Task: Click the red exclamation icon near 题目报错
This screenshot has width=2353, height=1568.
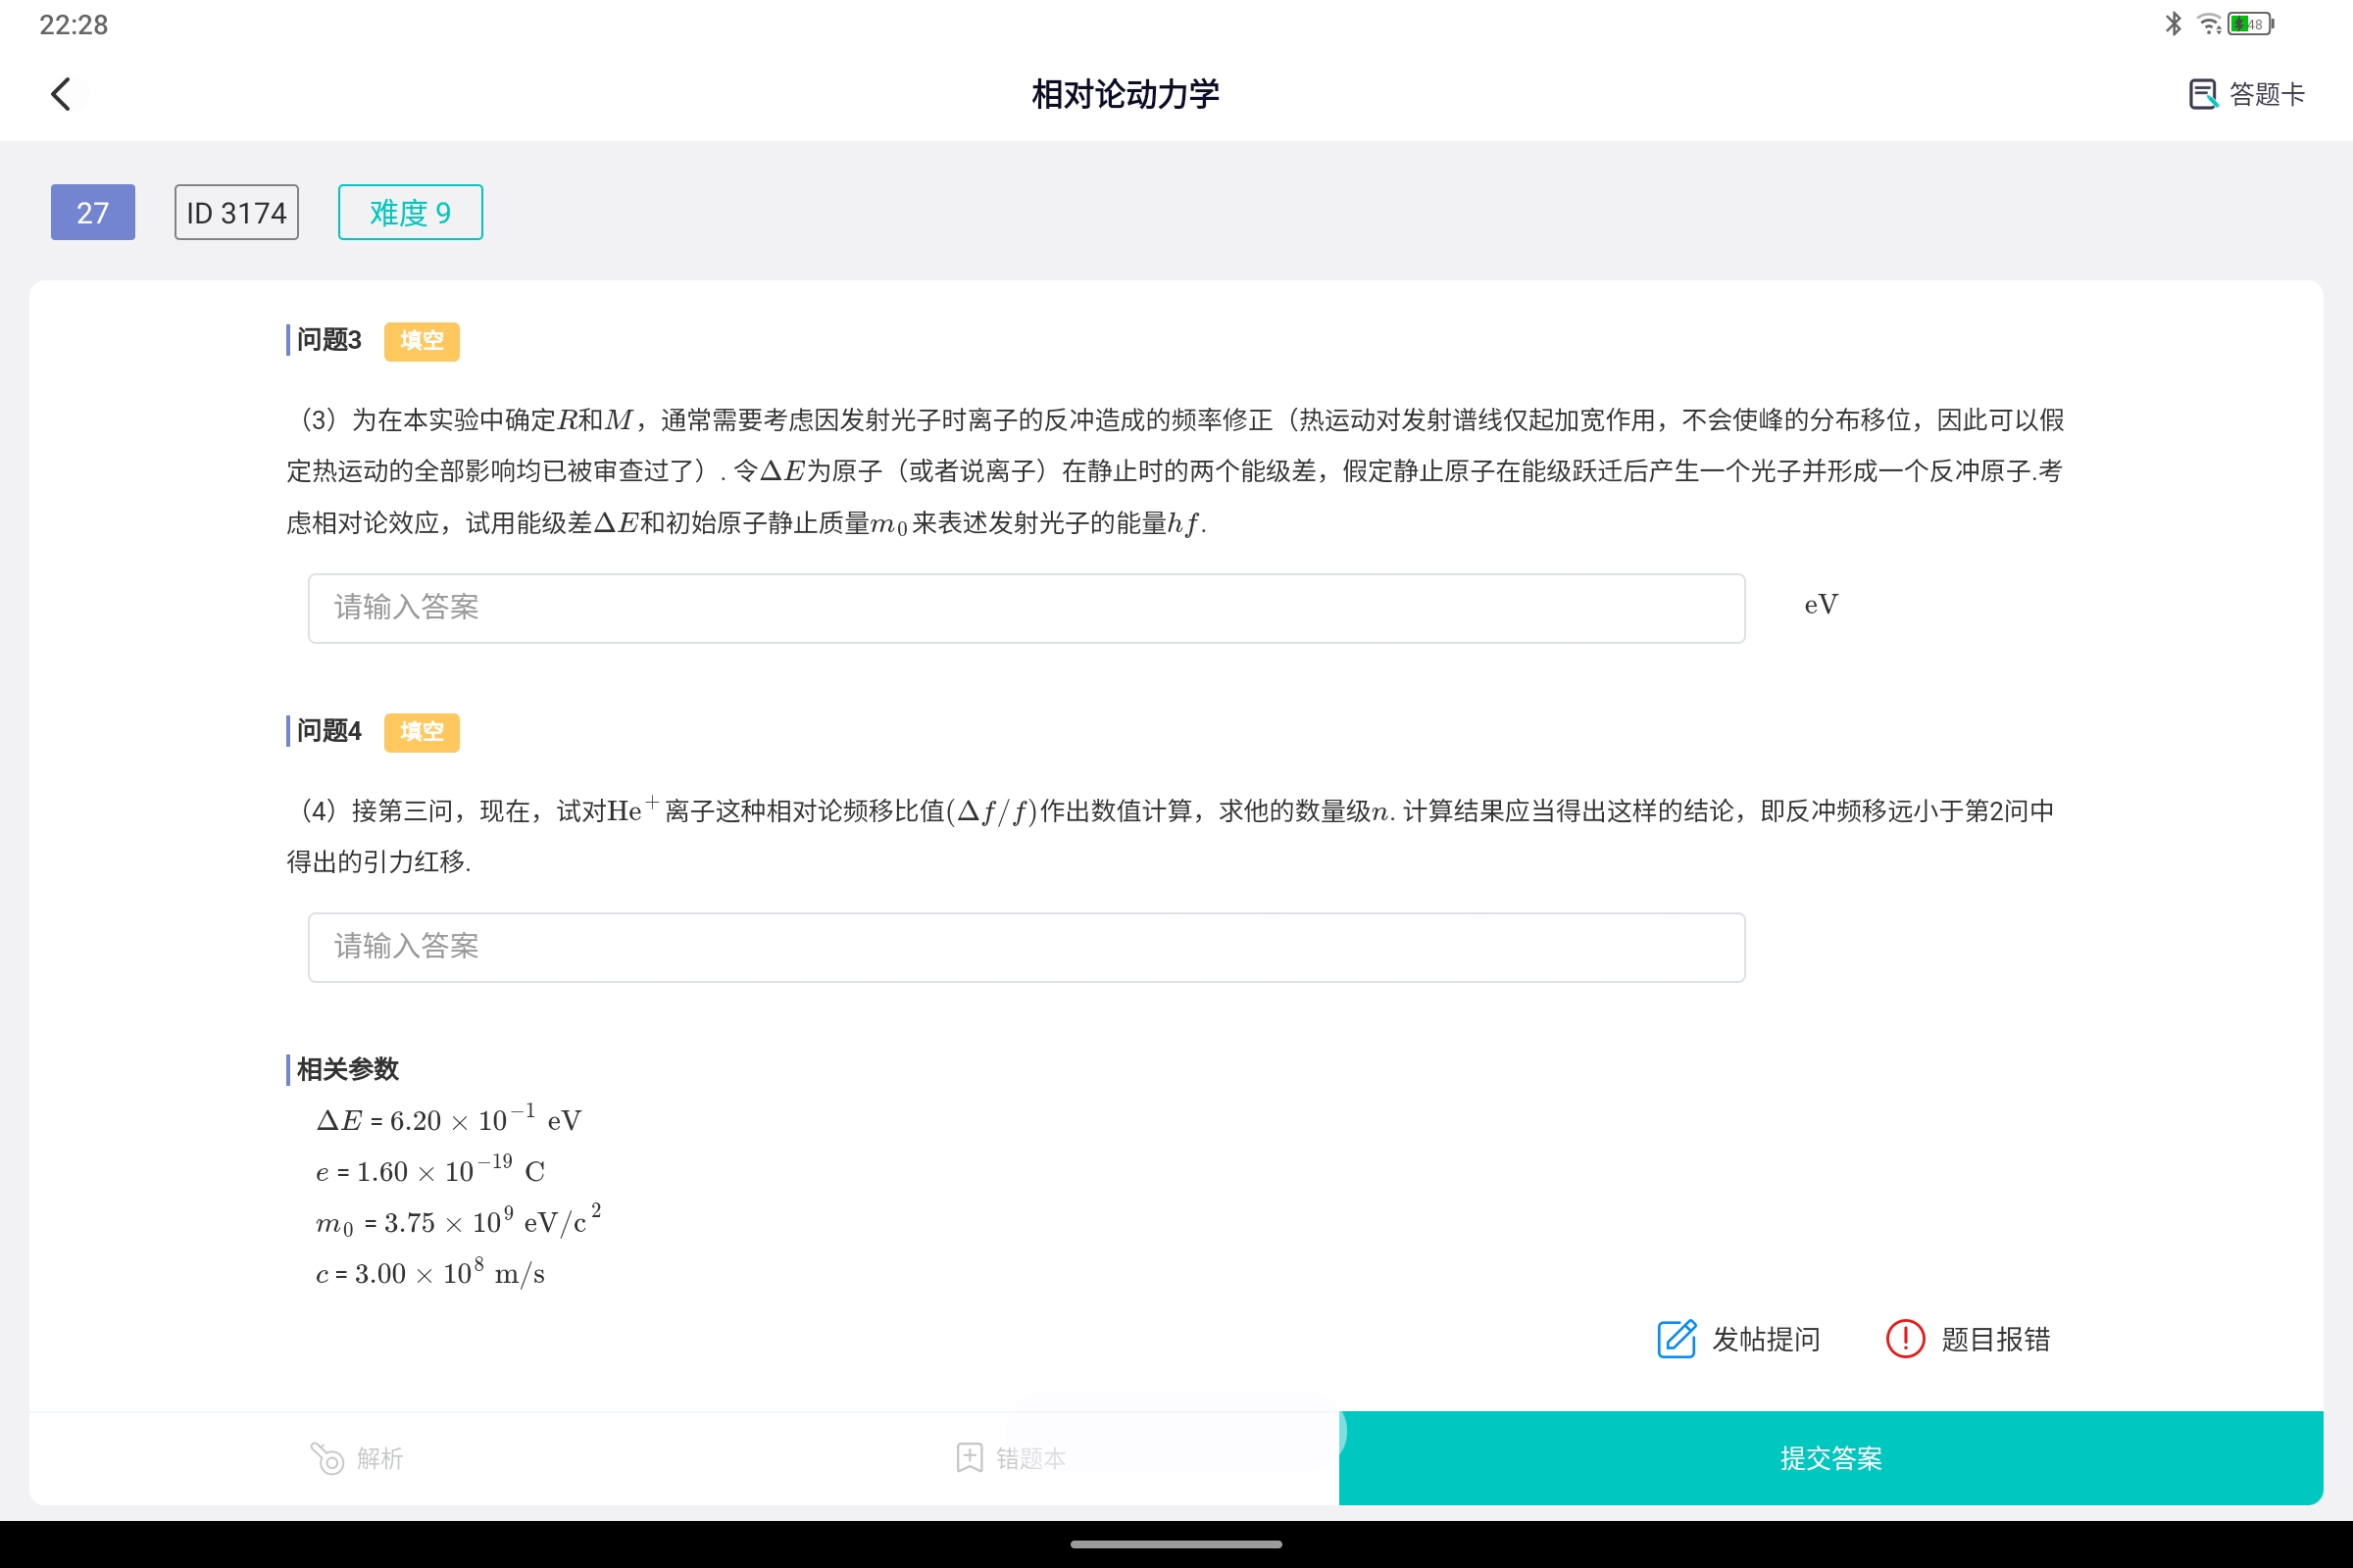Action: point(1904,1339)
